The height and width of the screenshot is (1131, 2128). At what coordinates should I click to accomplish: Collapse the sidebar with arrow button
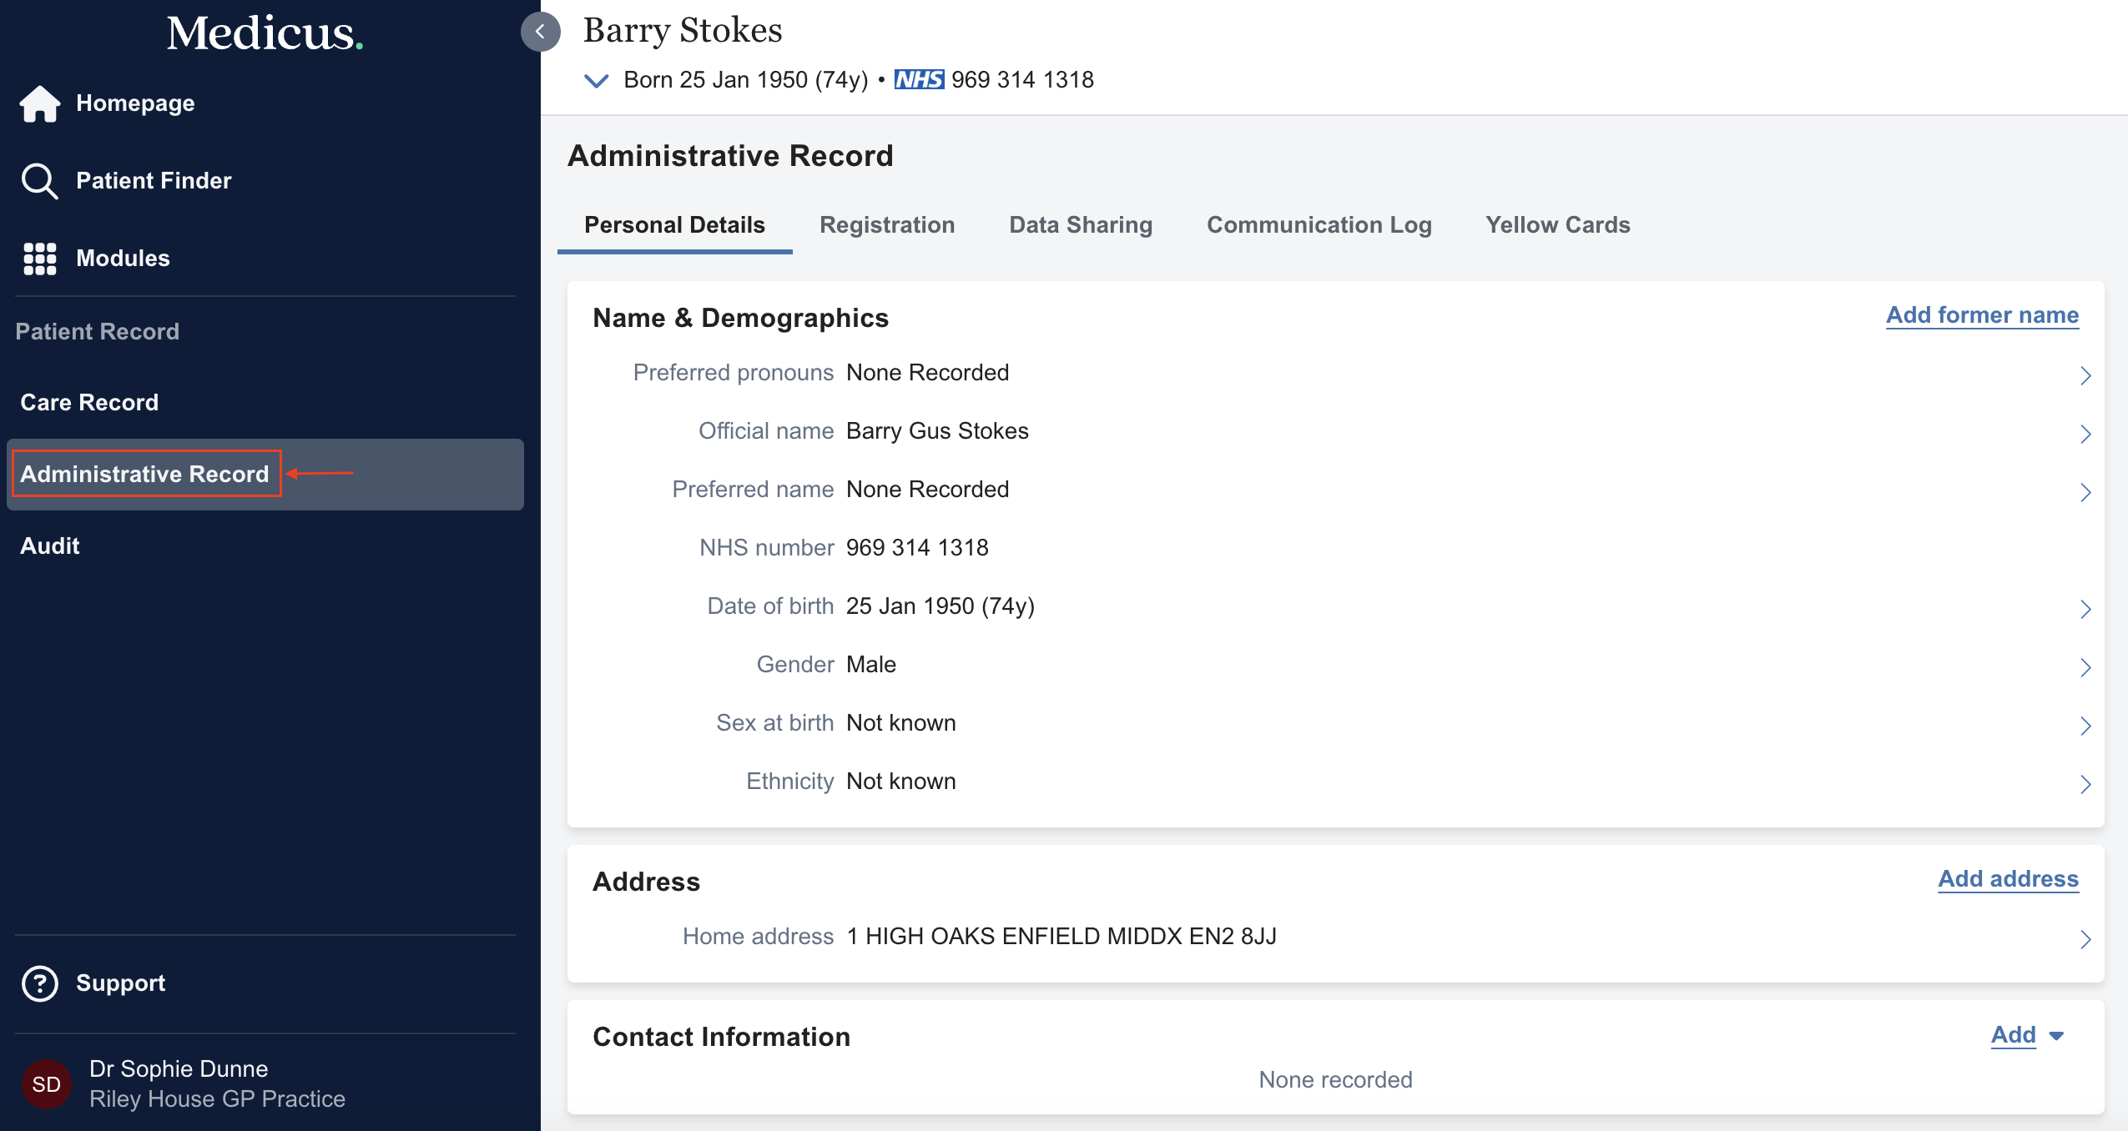click(x=540, y=32)
